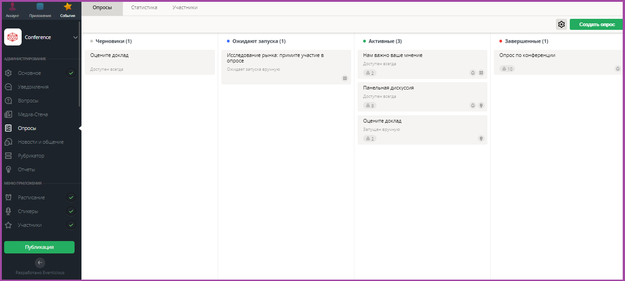Click the sidebar vertical scrollbar

(80, 64)
